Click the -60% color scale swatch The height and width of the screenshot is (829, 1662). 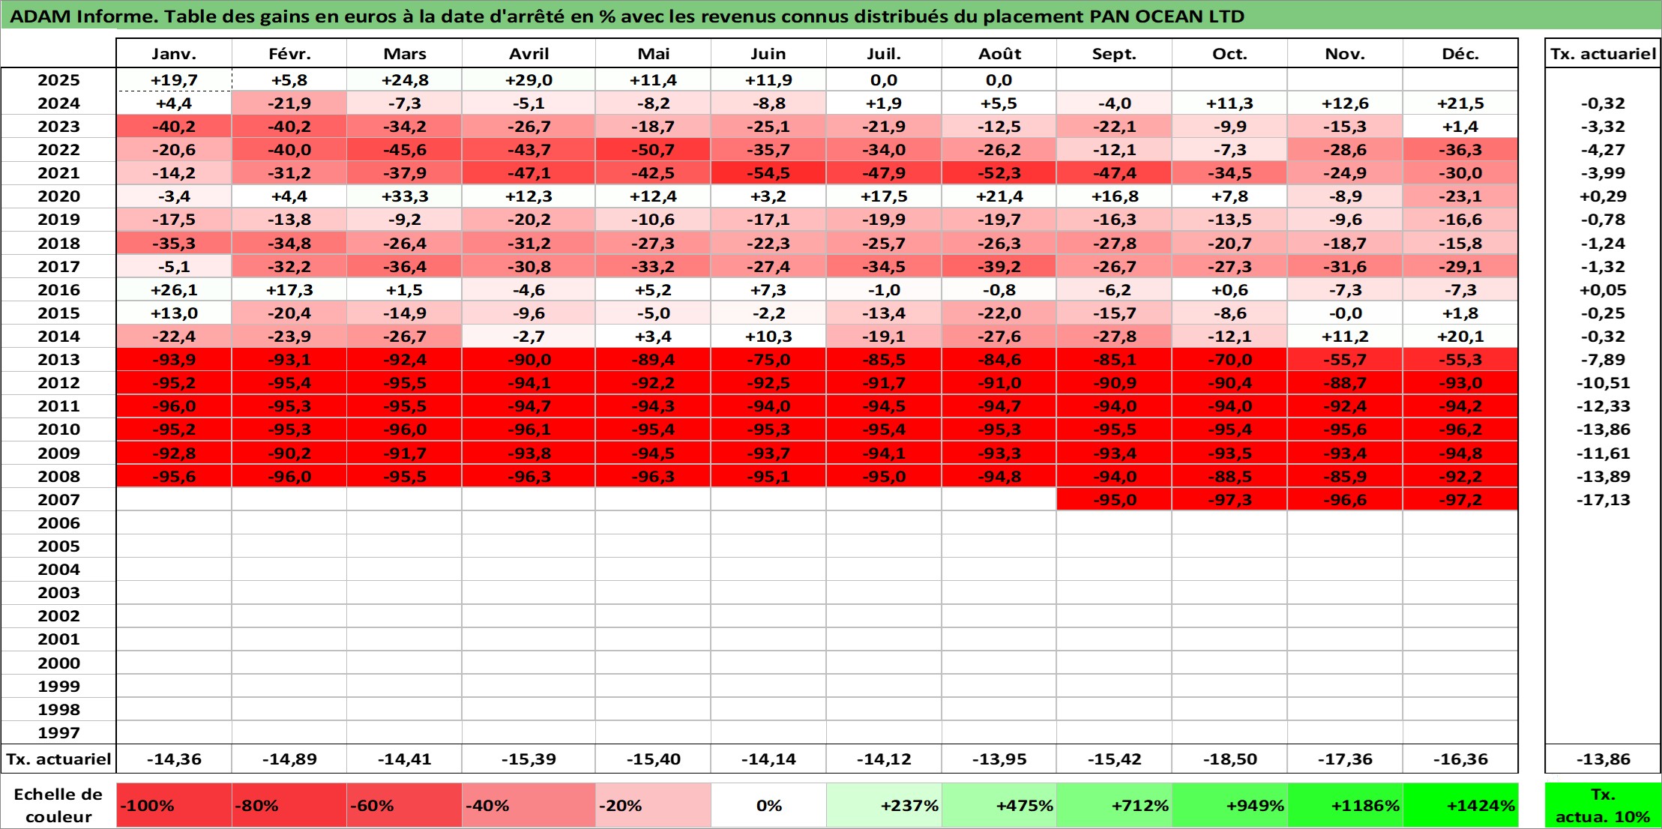click(x=404, y=806)
